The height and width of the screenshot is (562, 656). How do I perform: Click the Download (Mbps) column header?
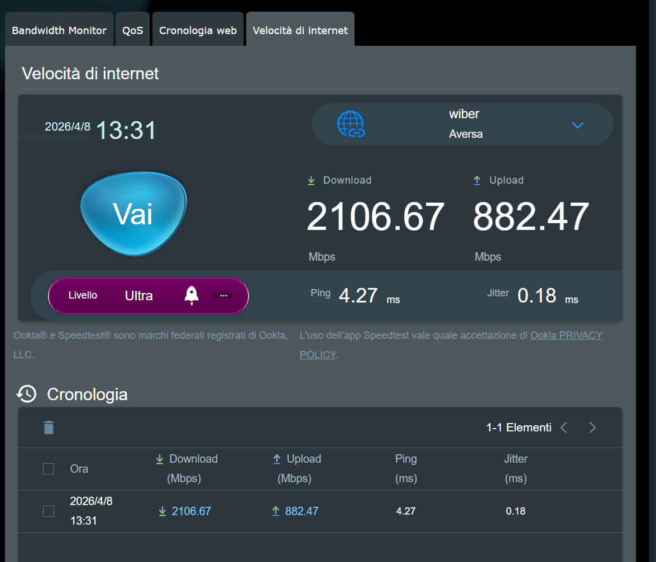point(186,468)
